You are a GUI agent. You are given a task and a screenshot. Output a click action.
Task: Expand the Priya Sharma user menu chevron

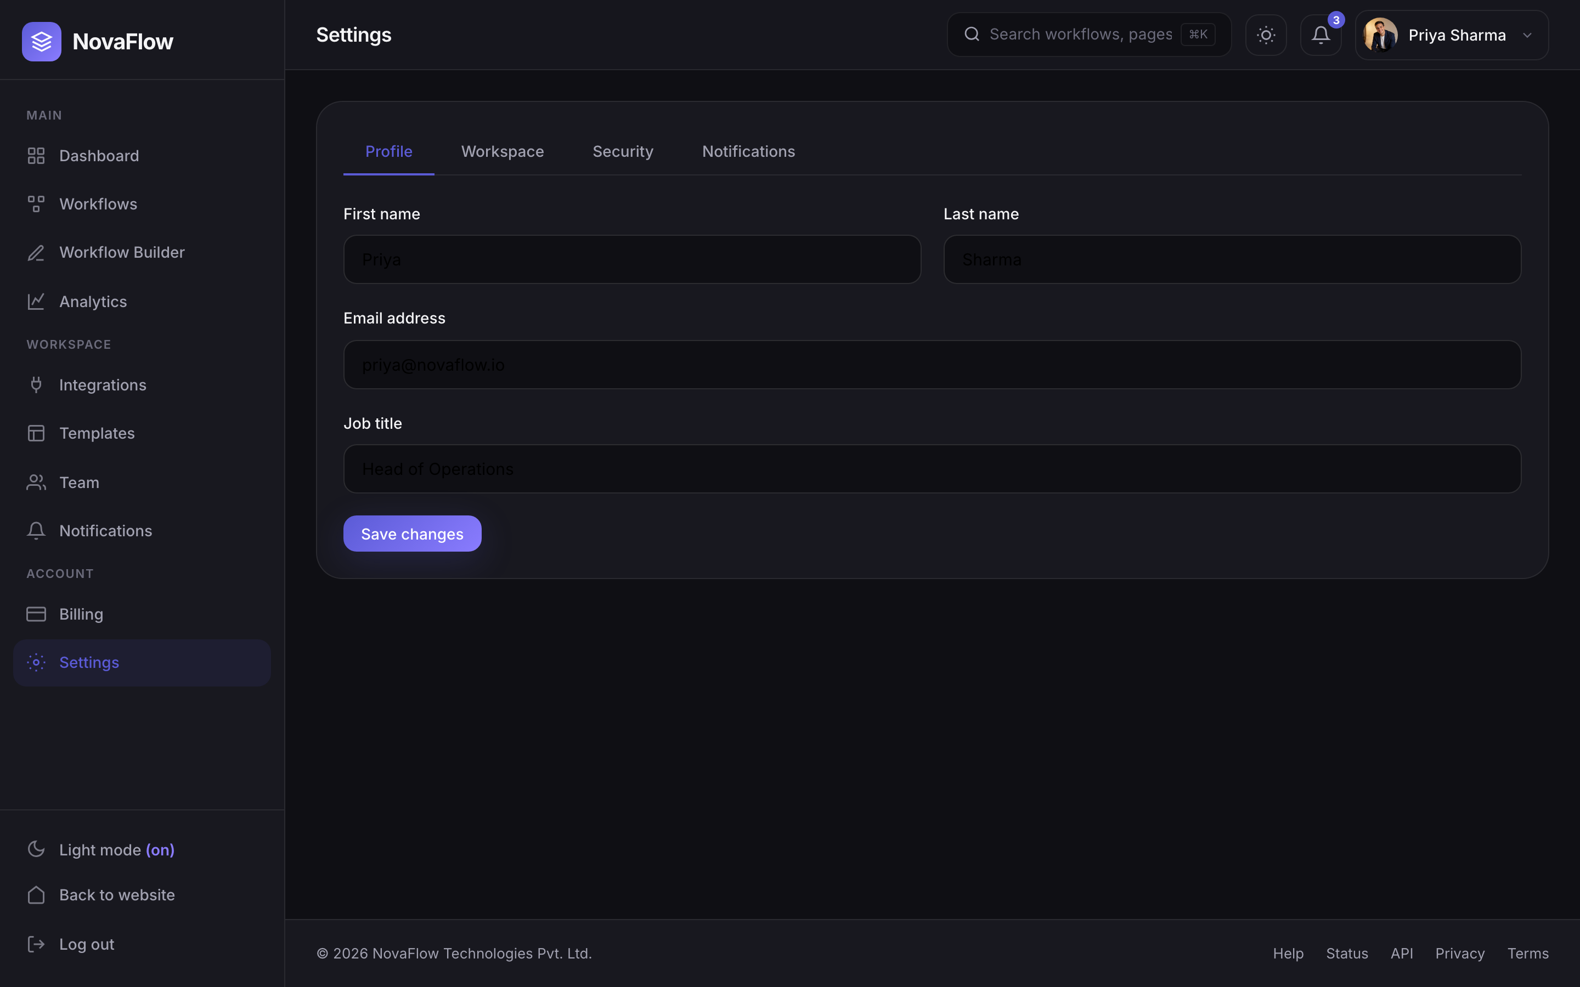(1527, 35)
